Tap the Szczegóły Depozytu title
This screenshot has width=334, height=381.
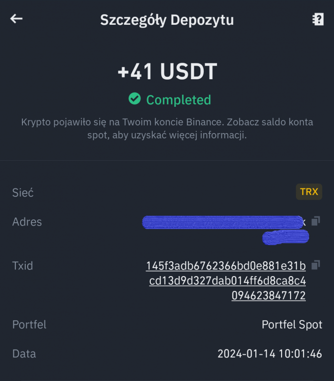[x=167, y=20]
